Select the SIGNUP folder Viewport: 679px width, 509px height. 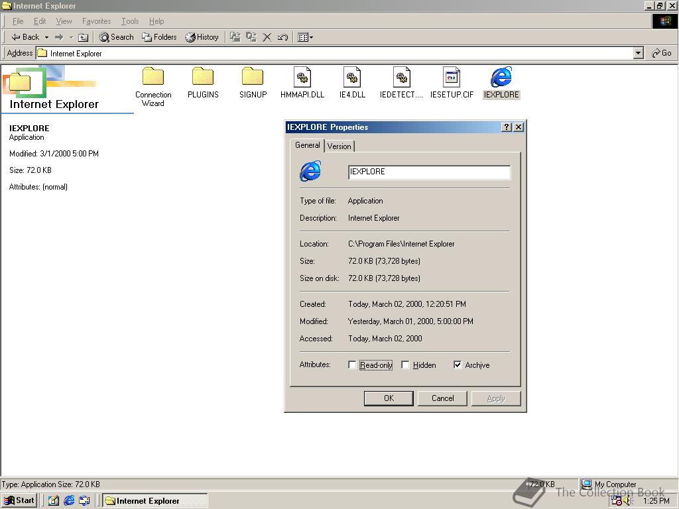pyautogui.click(x=253, y=83)
